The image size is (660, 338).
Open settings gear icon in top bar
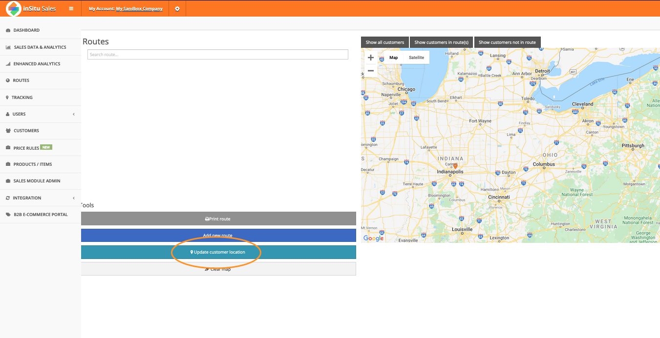pos(177,9)
